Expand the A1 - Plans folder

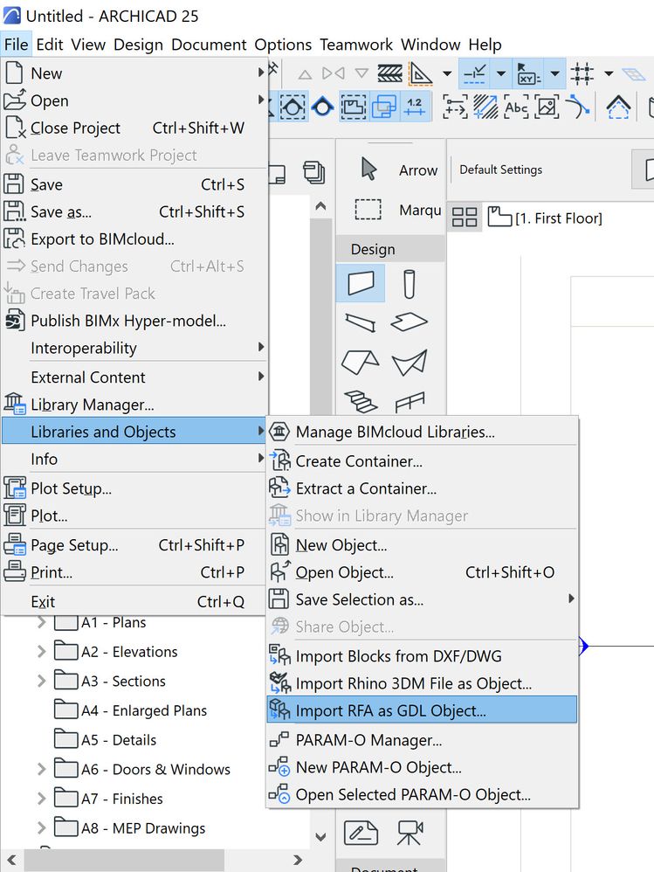point(41,623)
